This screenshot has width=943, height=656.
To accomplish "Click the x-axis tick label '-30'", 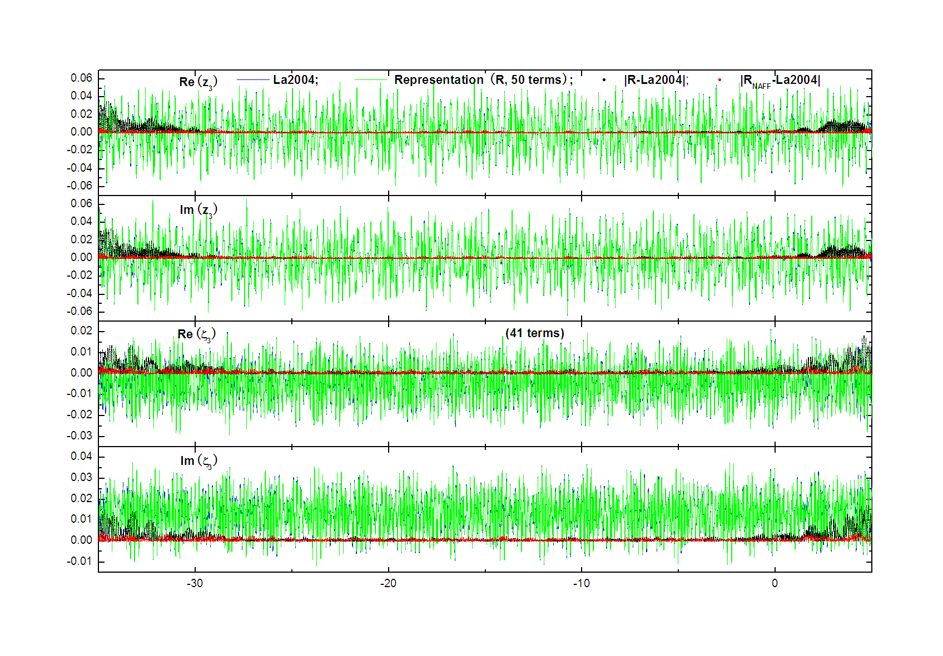I will pyautogui.click(x=195, y=583).
